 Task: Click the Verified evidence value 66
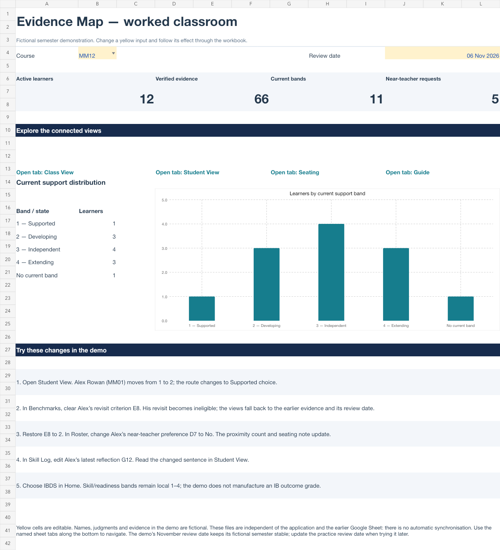tap(261, 99)
